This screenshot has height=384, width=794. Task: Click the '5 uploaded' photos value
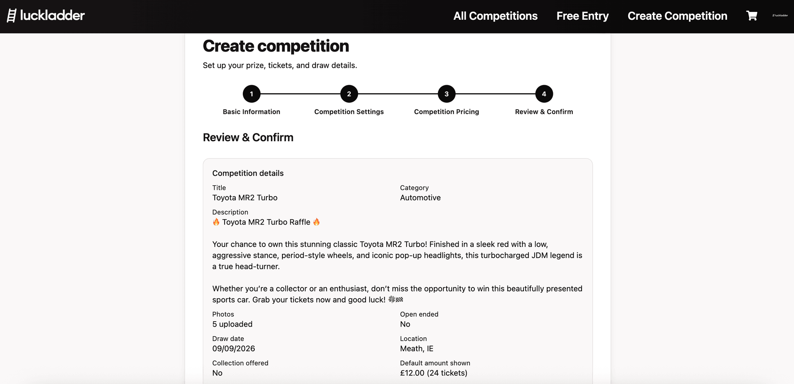click(232, 324)
